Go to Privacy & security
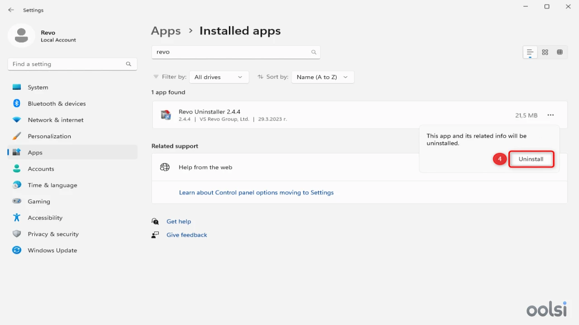 [72, 234]
